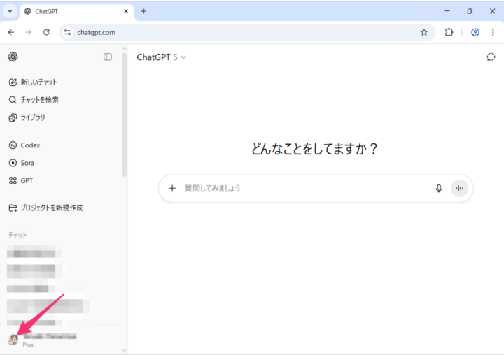
Task: Open the browser extensions puzzle icon
Action: coord(449,32)
